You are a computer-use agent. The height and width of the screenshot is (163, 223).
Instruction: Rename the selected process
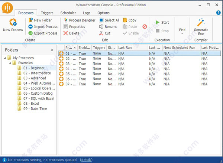pos(108,27)
